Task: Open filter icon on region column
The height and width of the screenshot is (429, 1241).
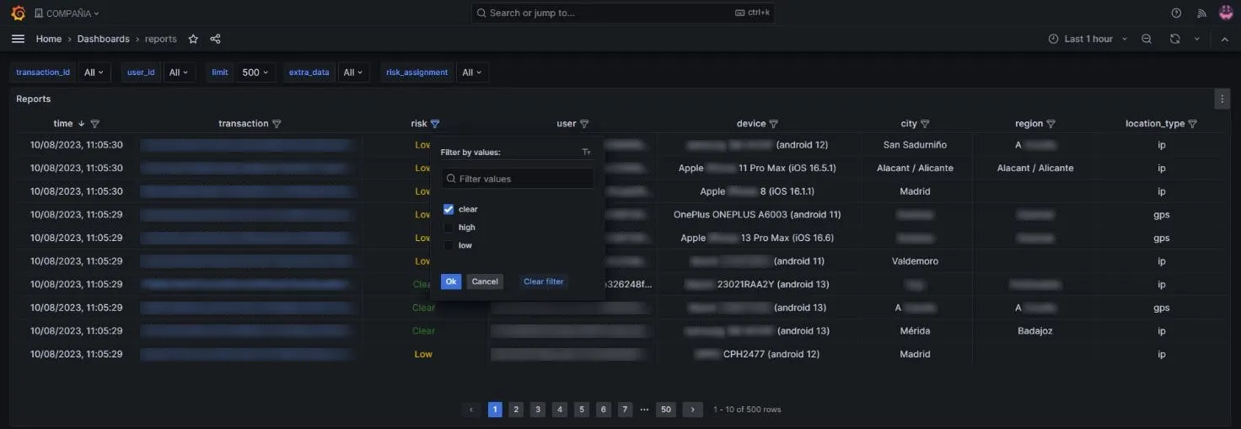Action: 1051,124
